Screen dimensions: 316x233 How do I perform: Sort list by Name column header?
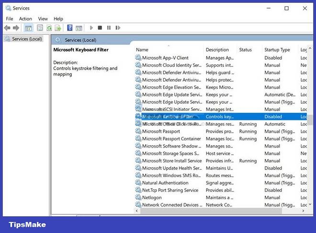(142, 50)
